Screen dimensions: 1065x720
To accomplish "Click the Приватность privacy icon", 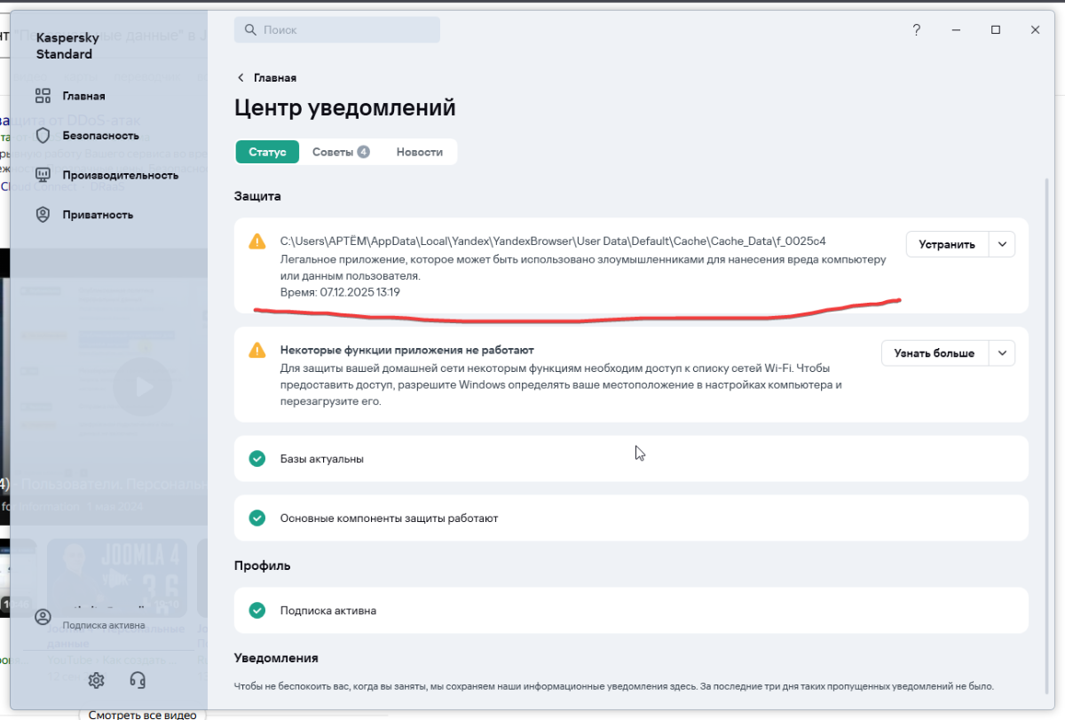I will pyautogui.click(x=43, y=215).
